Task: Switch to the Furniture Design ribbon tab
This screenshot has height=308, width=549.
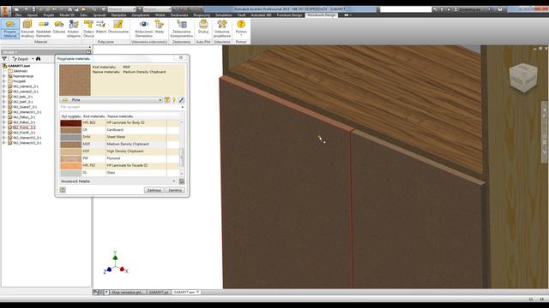Action: pos(289,15)
